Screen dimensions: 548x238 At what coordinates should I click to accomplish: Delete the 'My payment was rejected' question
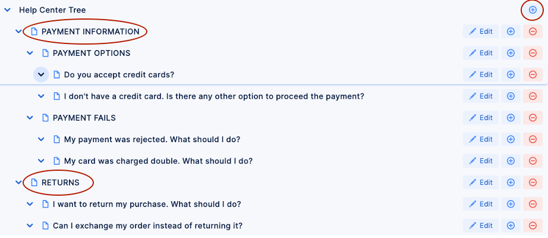click(x=533, y=139)
